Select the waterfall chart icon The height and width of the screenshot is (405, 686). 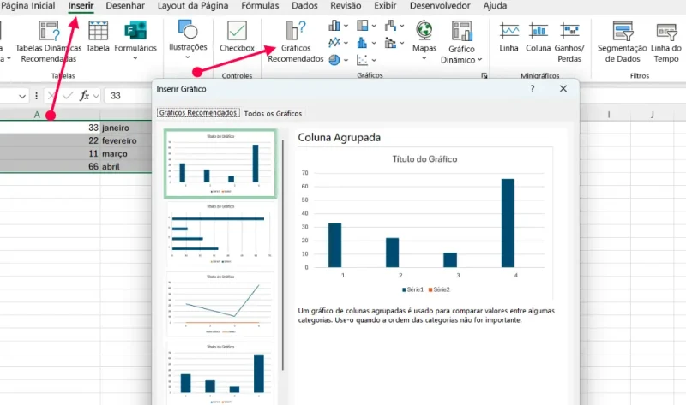(x=390, y=26)
